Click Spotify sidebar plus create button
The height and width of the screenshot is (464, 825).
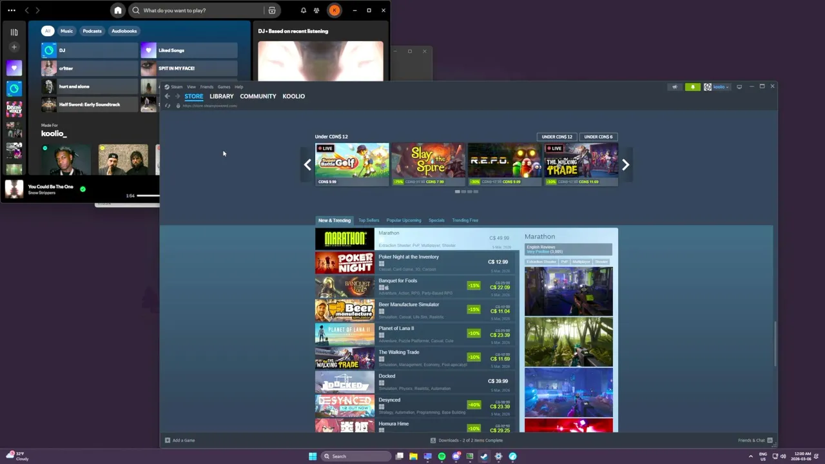pyautogui.click(x=14, y=47)
